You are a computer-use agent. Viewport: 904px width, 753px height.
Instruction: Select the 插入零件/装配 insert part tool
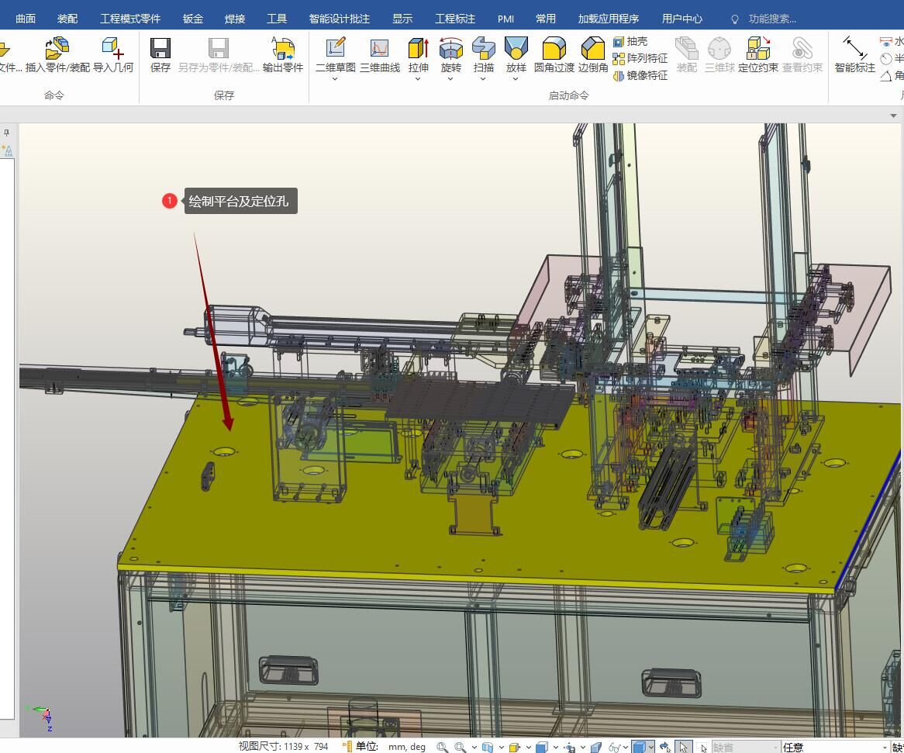[x=57, y=50]
